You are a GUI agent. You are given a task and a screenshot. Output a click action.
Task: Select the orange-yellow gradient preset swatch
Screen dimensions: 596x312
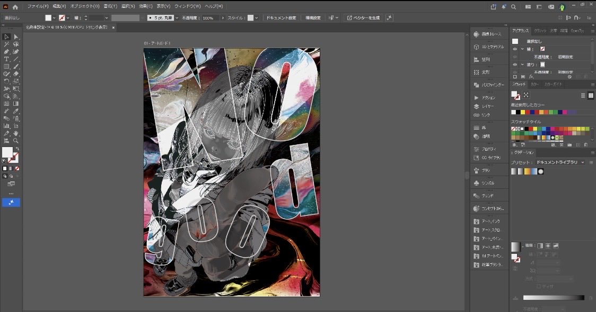tap(527, 171)
